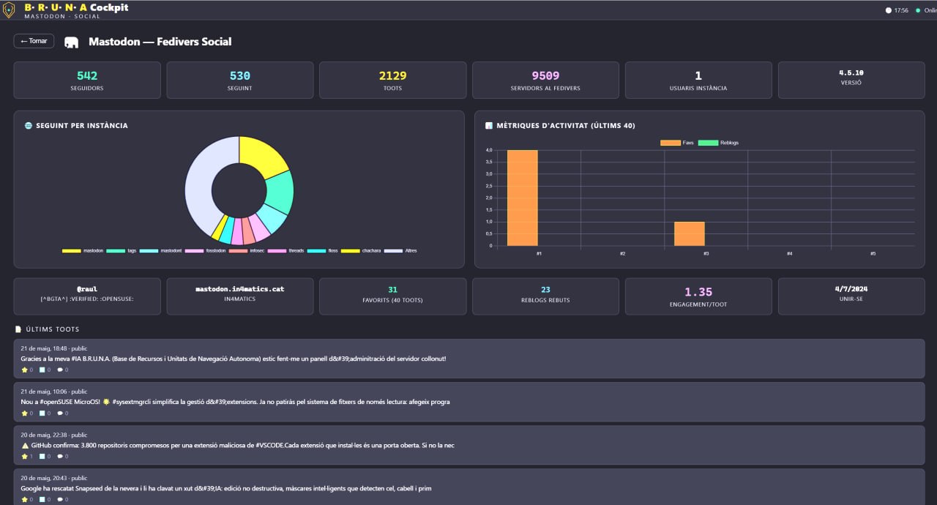Toggle the 'floss' legend entry
Screen dimensions: 937x505
coord(323,251)
